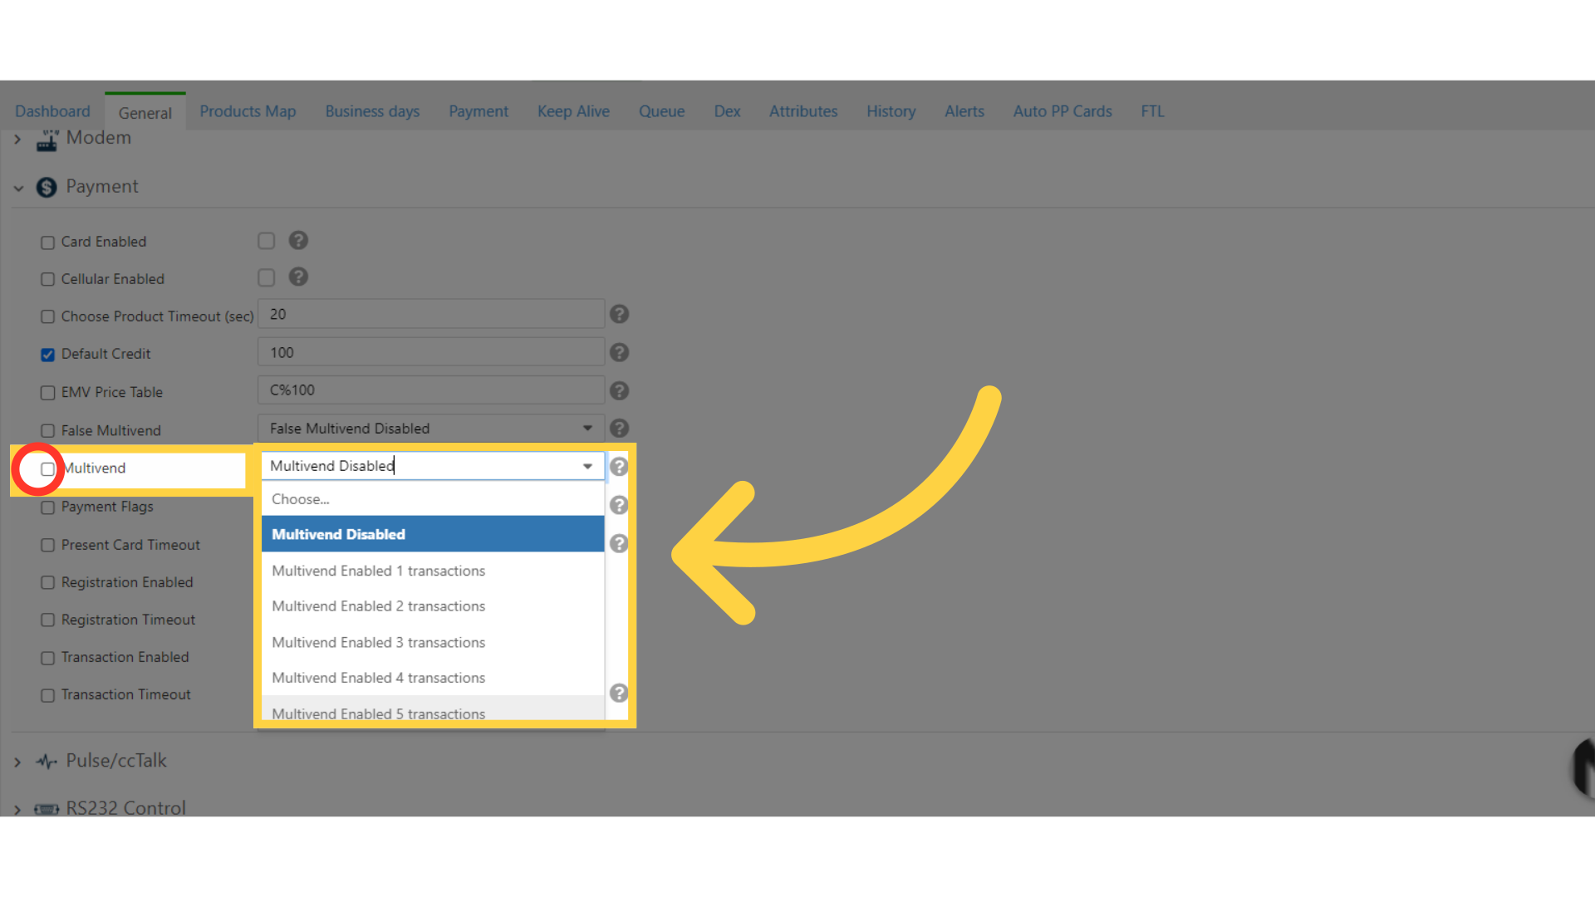Open the Keep Alive tab
Image resolution: width=1595 pixels, height=897 pixels.
point(573,111)
